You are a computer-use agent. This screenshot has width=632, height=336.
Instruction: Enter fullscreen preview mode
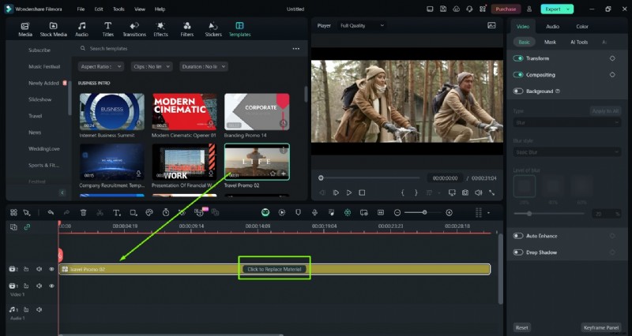tap(491, 192)
